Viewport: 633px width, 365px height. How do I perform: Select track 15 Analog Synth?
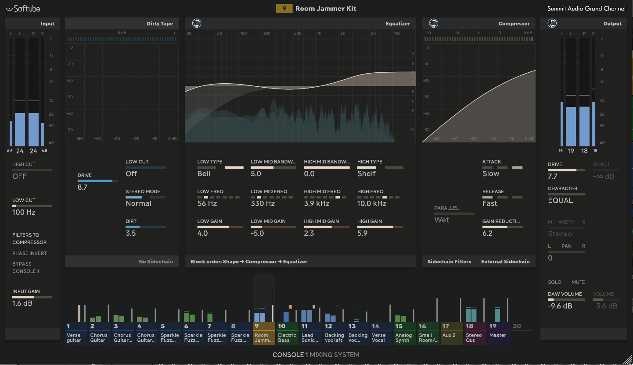404,333
